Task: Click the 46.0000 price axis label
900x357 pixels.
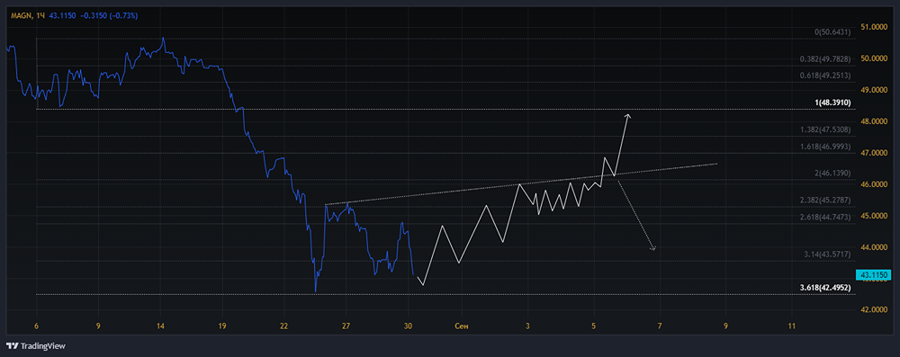Action: (874, 185)
